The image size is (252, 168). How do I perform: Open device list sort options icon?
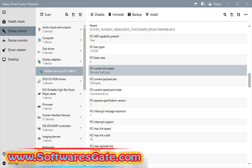(80, 15)
